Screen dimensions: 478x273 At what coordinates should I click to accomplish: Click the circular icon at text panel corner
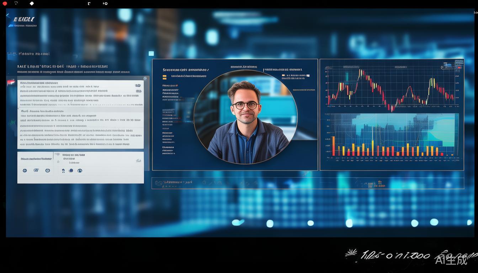click(x=145, y=79)
